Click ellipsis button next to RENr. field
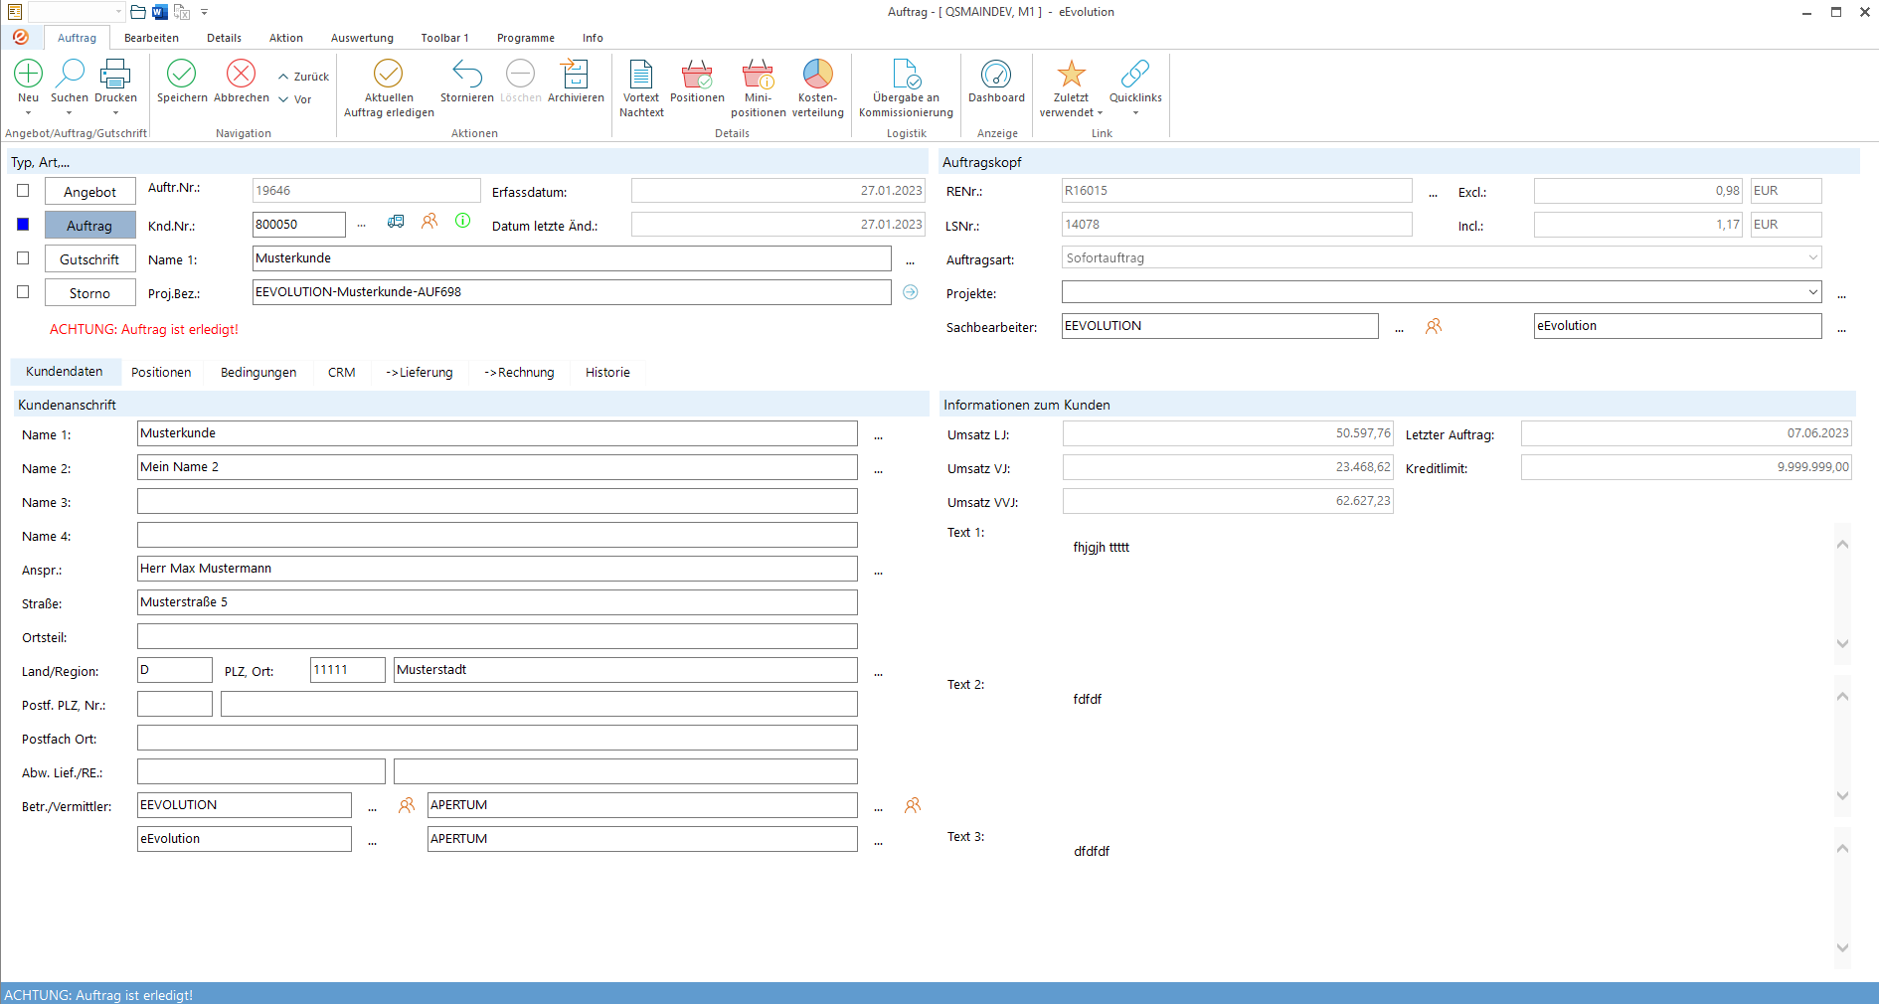The height and width of the screenshot is (1004, 1879). point(1433,193)
